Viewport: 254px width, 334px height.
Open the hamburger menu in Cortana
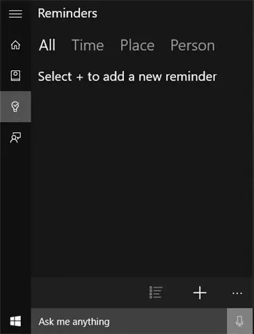coord(15,14)
